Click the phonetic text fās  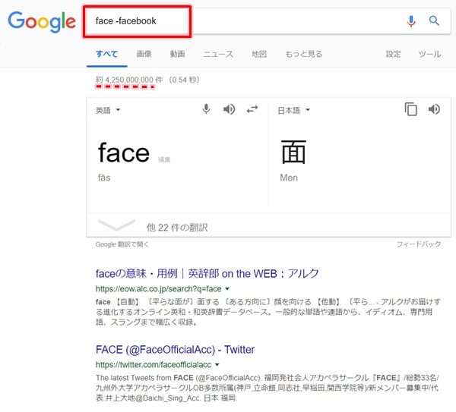point(104,178)
